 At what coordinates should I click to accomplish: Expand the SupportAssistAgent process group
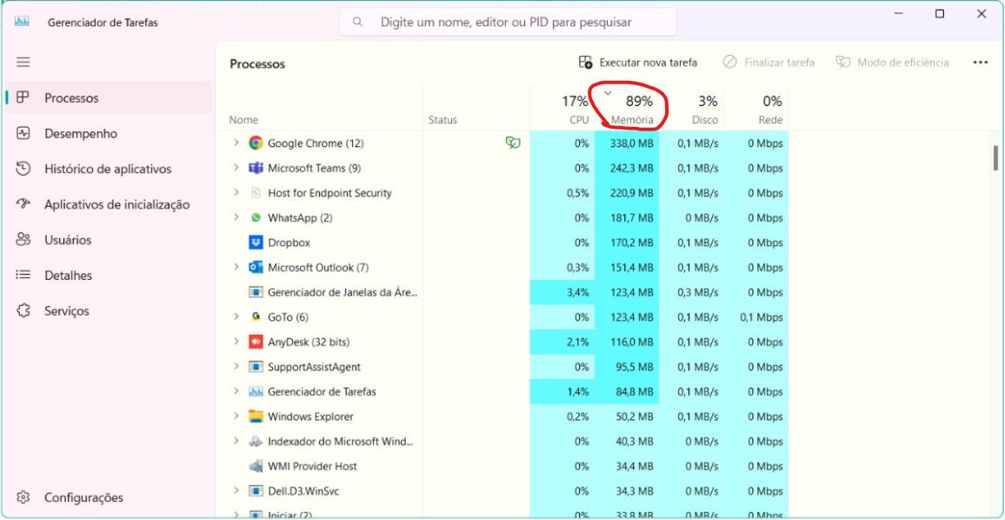tap(236, 367)
